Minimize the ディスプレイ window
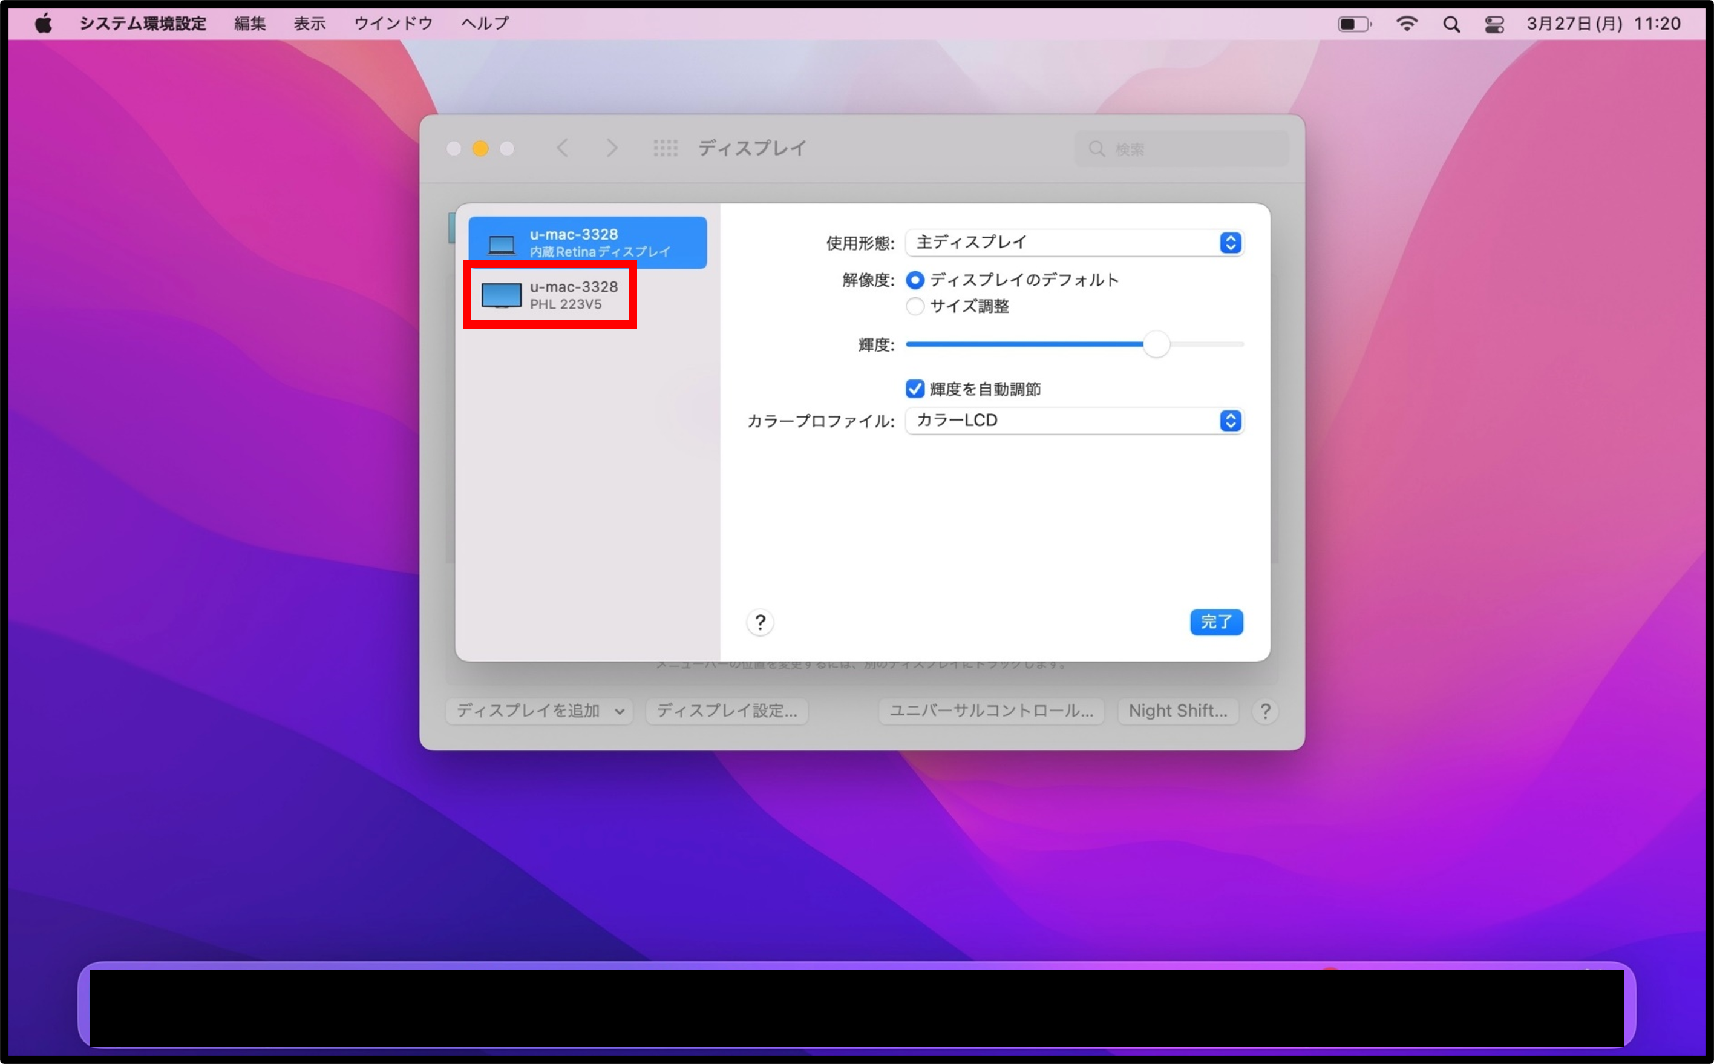The width and height of the screenshot is (1714, 1064). pos(480,148)
